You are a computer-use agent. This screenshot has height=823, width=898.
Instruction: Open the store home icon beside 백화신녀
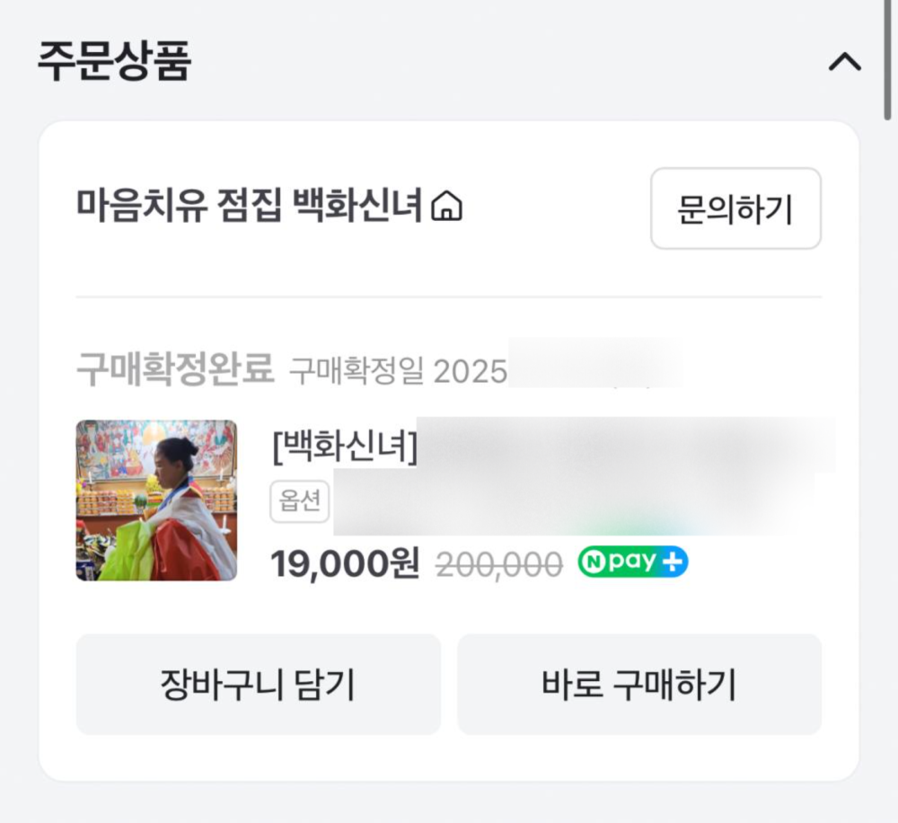pyautogui.click(x=447, y=208)
